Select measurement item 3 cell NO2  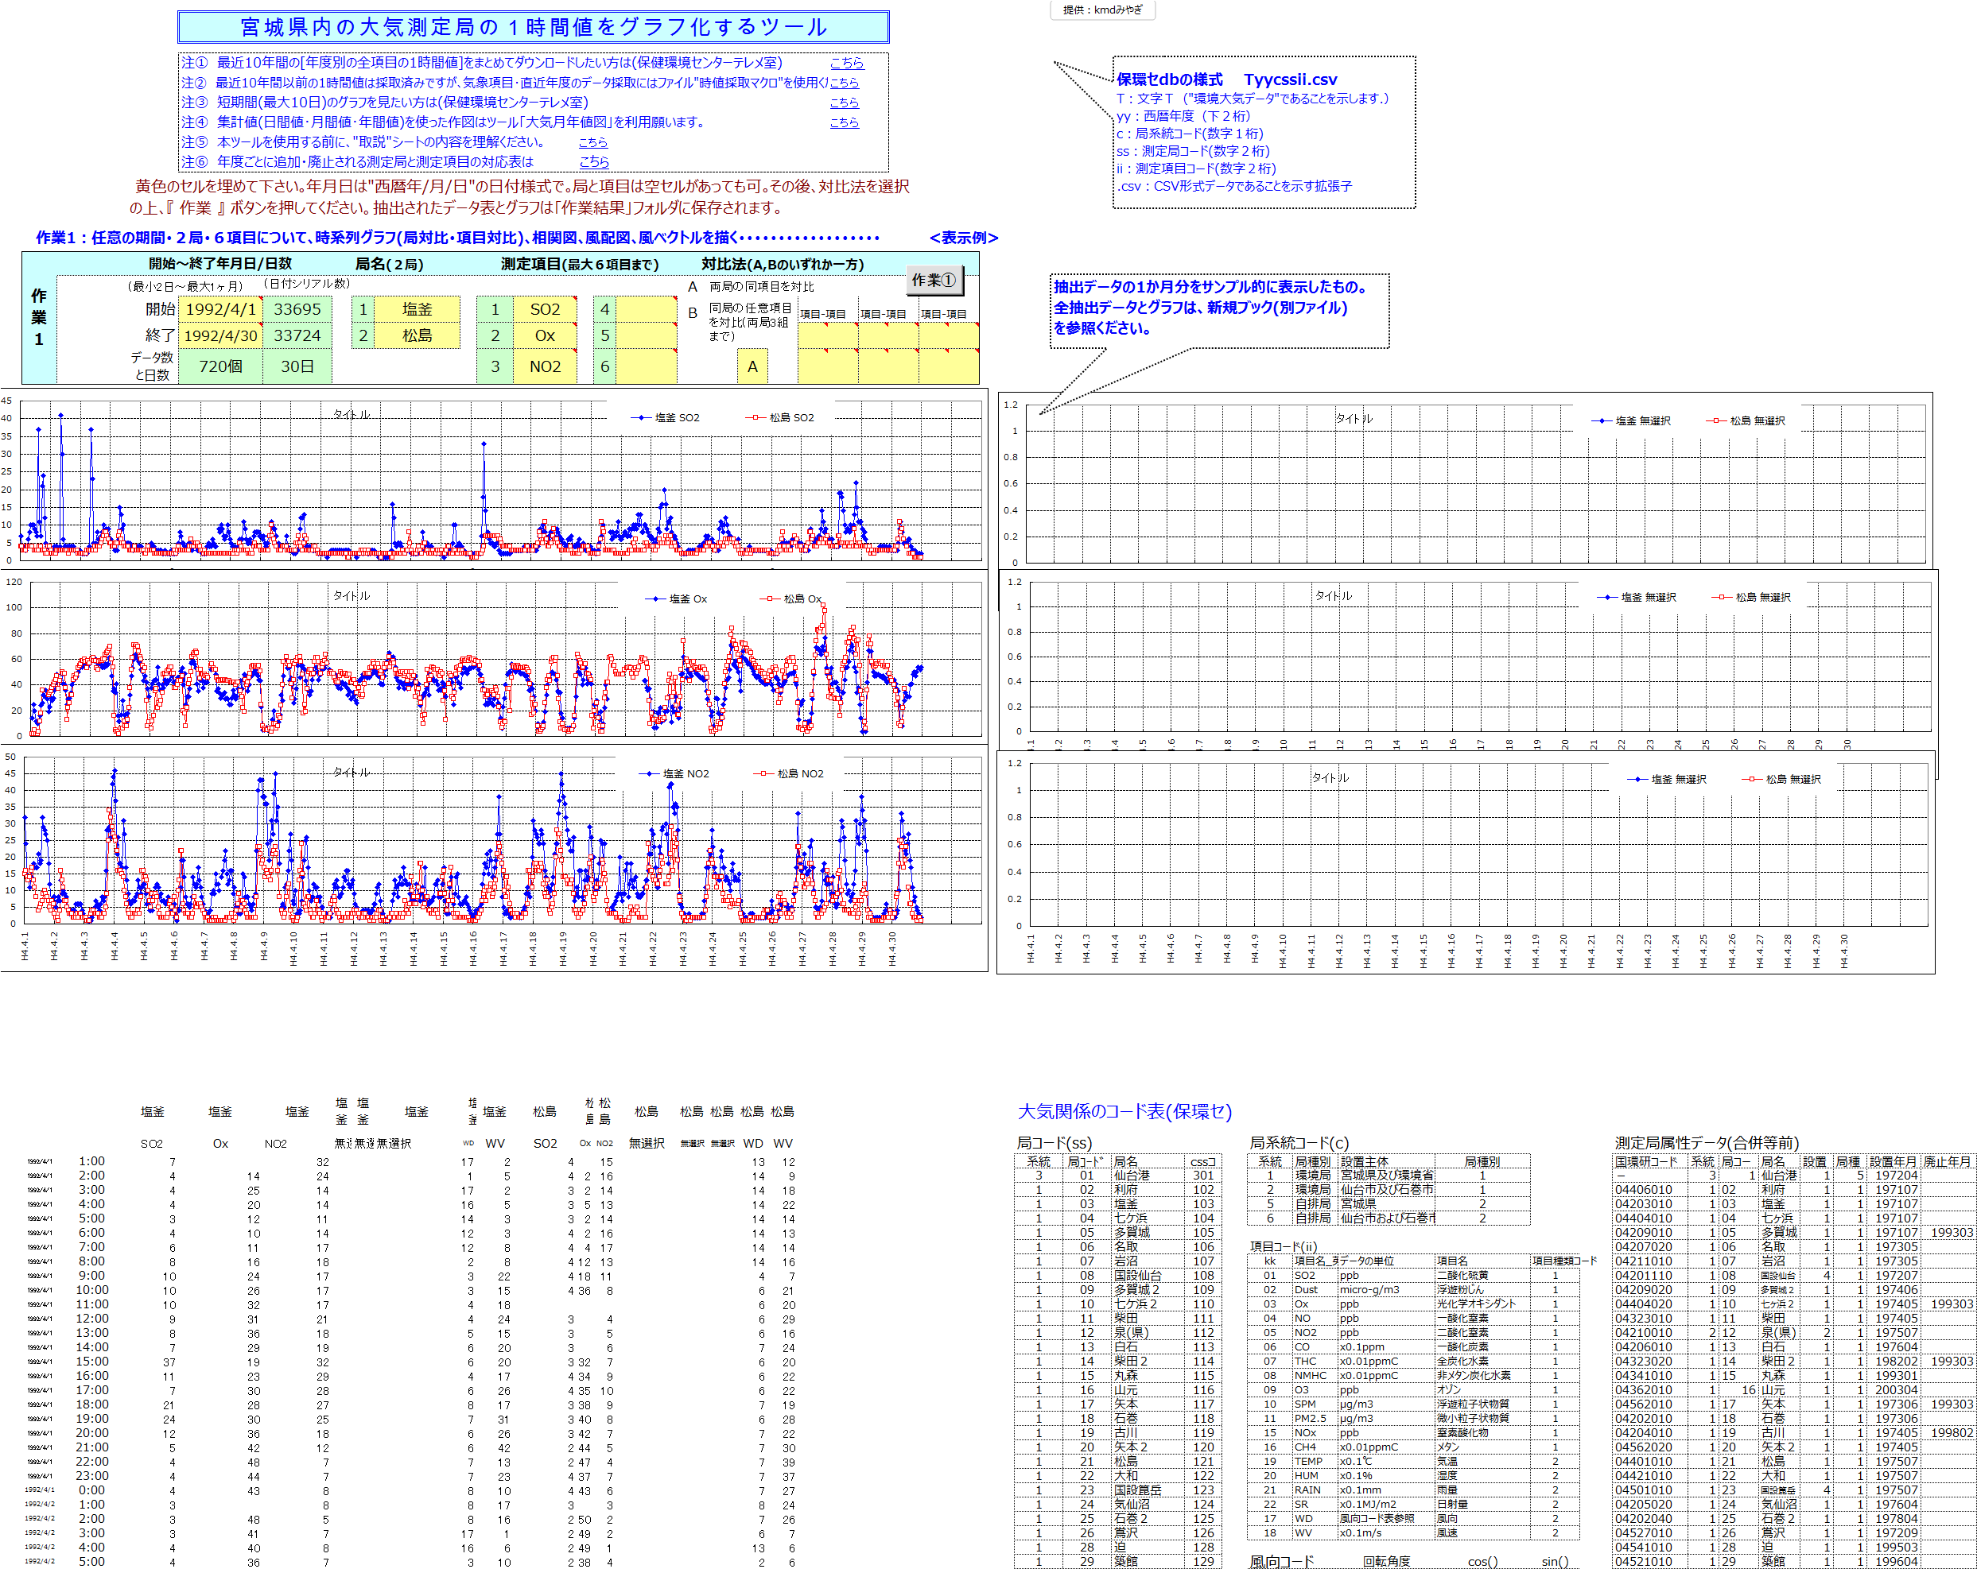(545, 366)
